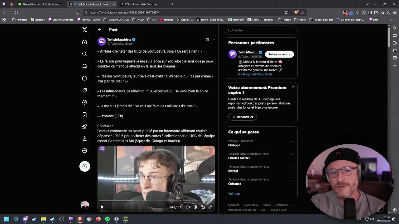Enter fullscreen on the video
Viewport: 399px width, 224px height.
click(x=210, y=207)
